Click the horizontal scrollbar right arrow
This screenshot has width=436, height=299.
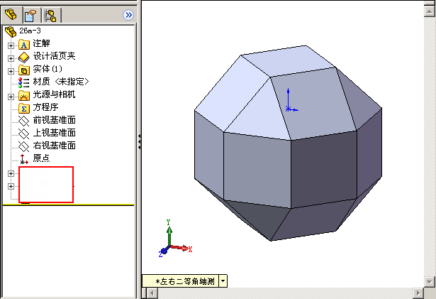pyautogui.click(x=418, y=293)
